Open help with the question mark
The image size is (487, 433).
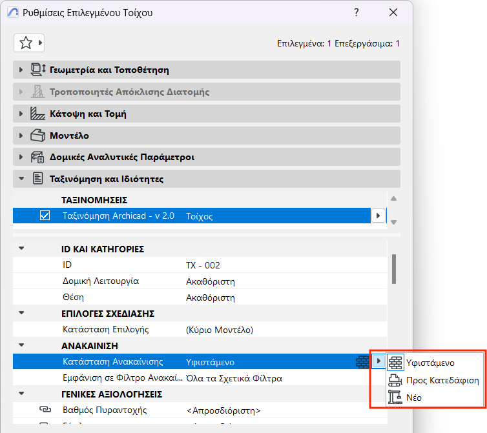tap(357, 12)
